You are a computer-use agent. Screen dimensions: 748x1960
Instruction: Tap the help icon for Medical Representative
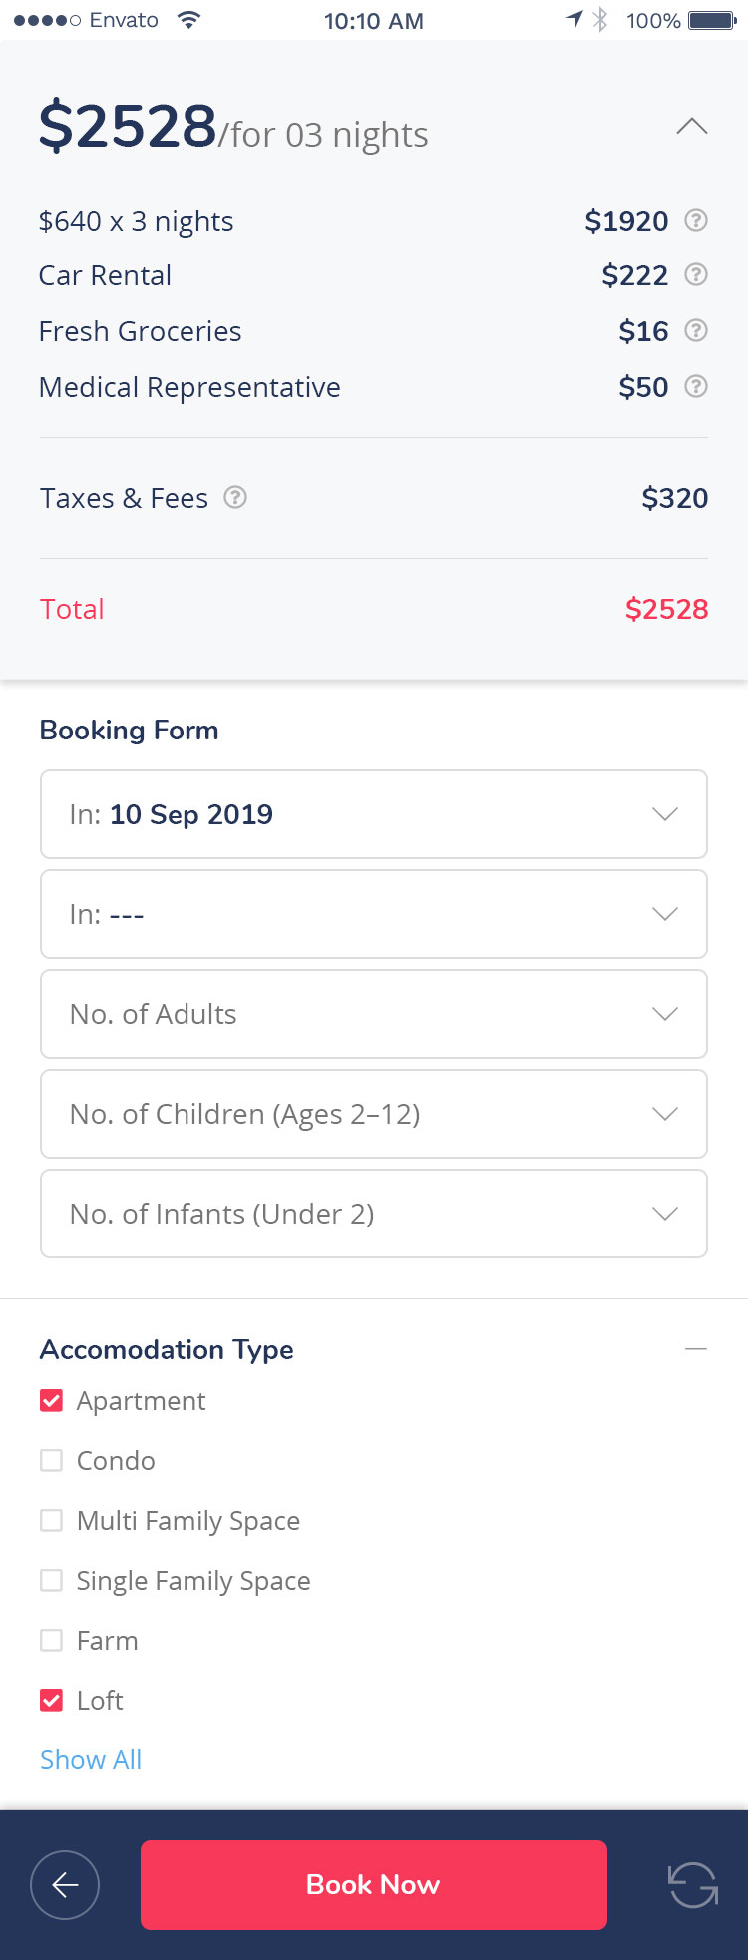pos(696,386)
